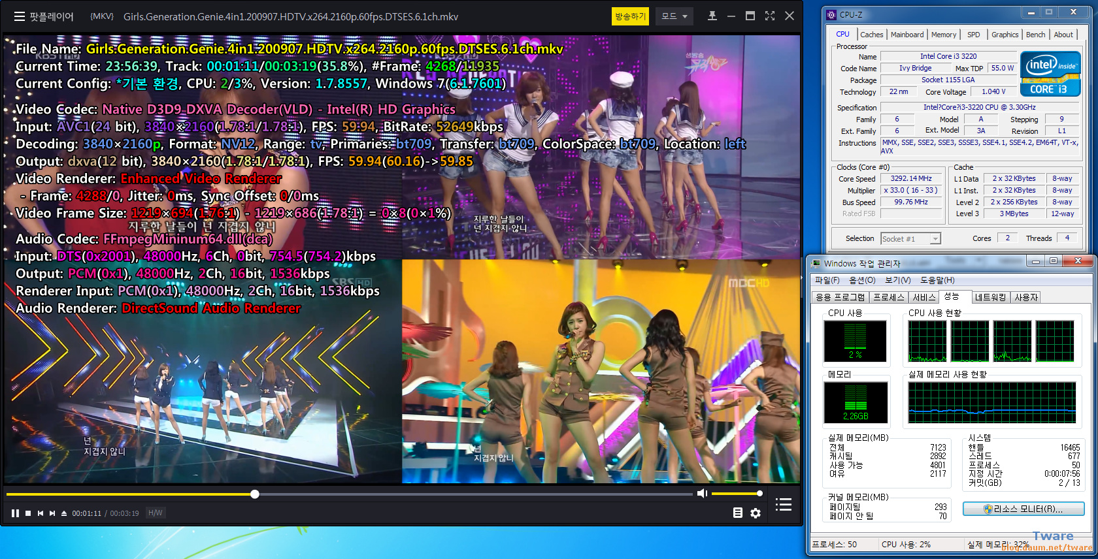
Task: Switch PotPlayer to fullscreen mode
Action: [x=770, y=16]
